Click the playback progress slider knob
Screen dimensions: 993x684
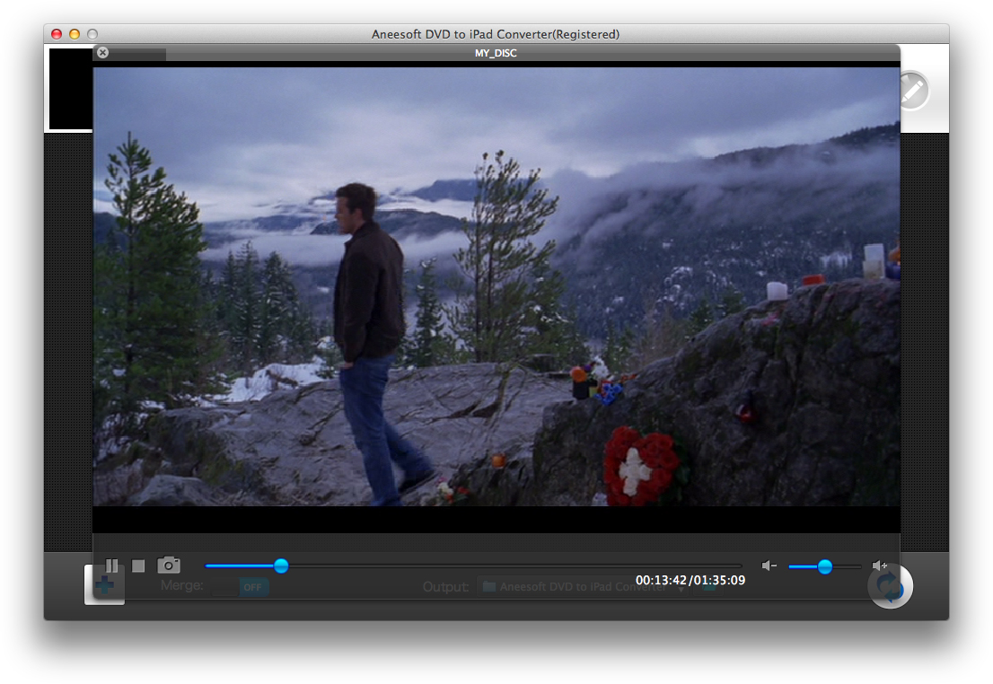tap(281, 566)
